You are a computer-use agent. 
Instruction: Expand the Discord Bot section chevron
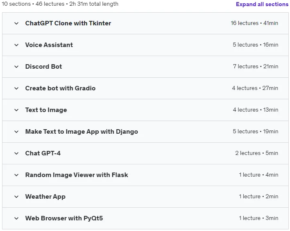tap(16, 67)
